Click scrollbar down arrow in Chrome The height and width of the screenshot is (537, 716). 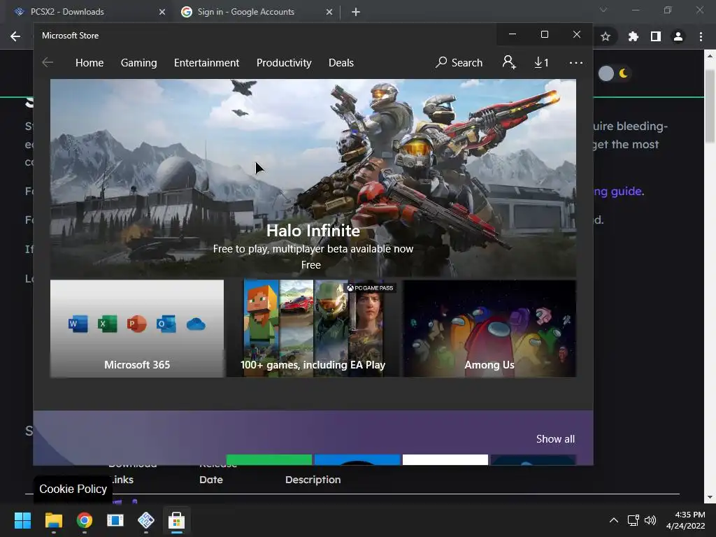tap(710, 497)
